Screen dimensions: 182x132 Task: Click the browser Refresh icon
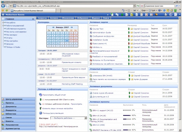point(138,6)
